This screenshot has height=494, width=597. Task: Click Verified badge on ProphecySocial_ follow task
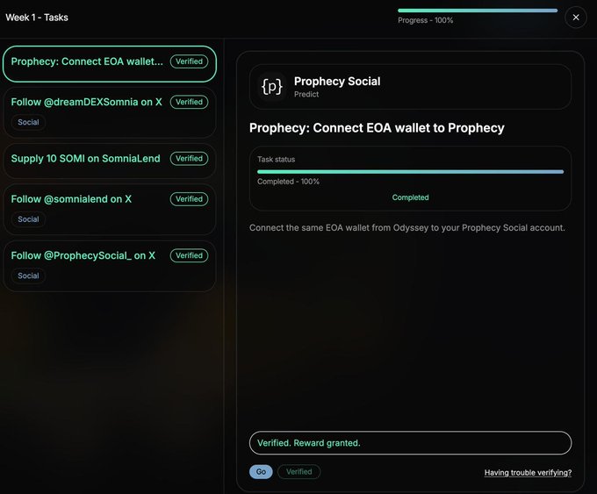click(x=189, y=255)
